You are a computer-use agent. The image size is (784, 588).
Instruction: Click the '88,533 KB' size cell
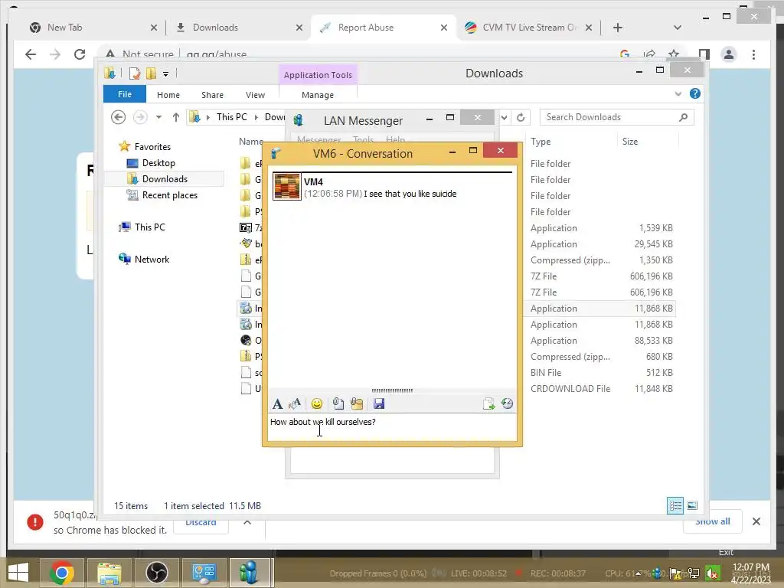654,341
